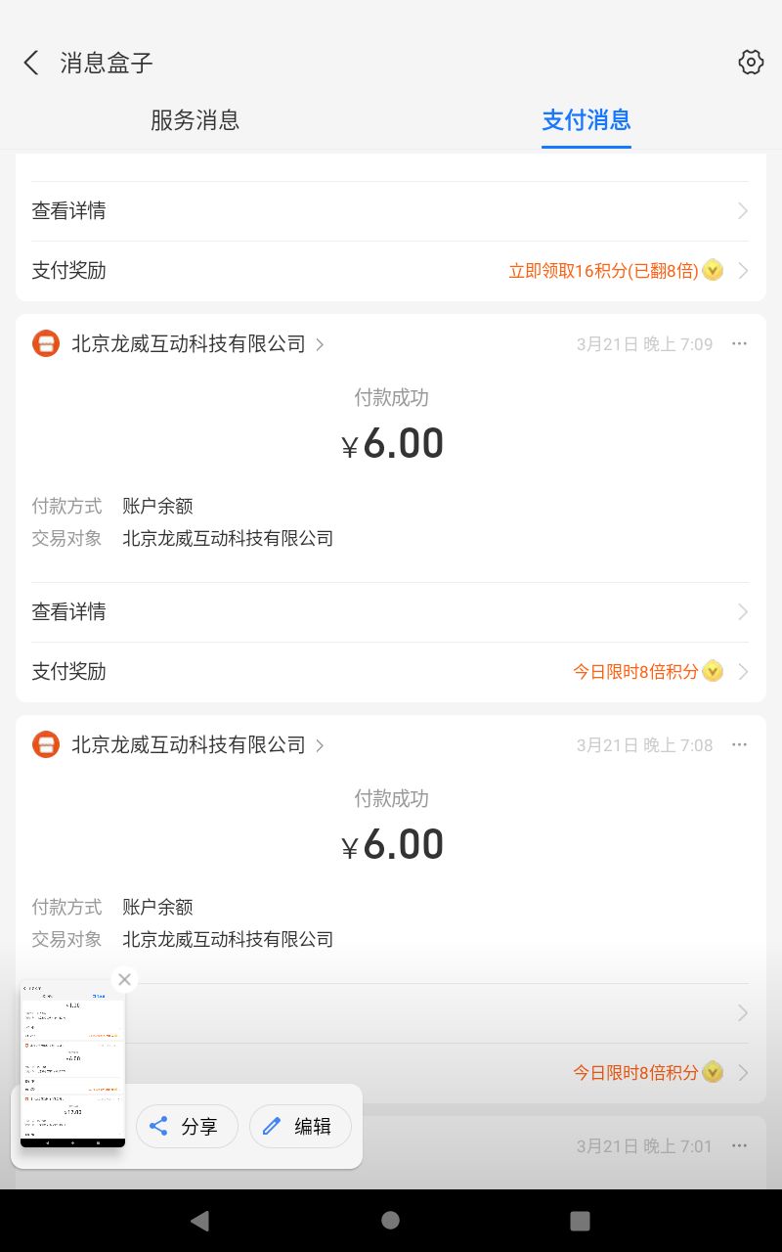Tap the back arrow beside 消息盒子
Screen dimensions: 782x1252
tap(31, 63)
